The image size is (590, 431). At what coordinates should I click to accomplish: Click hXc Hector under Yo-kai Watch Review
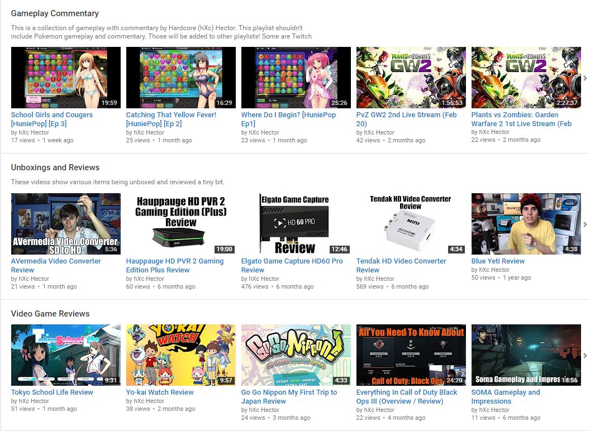click(149, 401)
